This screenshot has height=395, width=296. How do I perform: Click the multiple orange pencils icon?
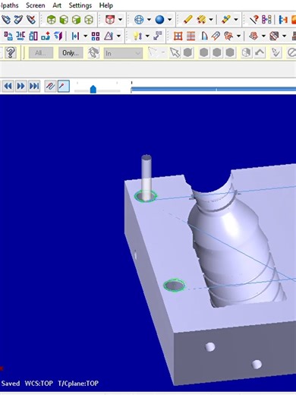(201, 20)
